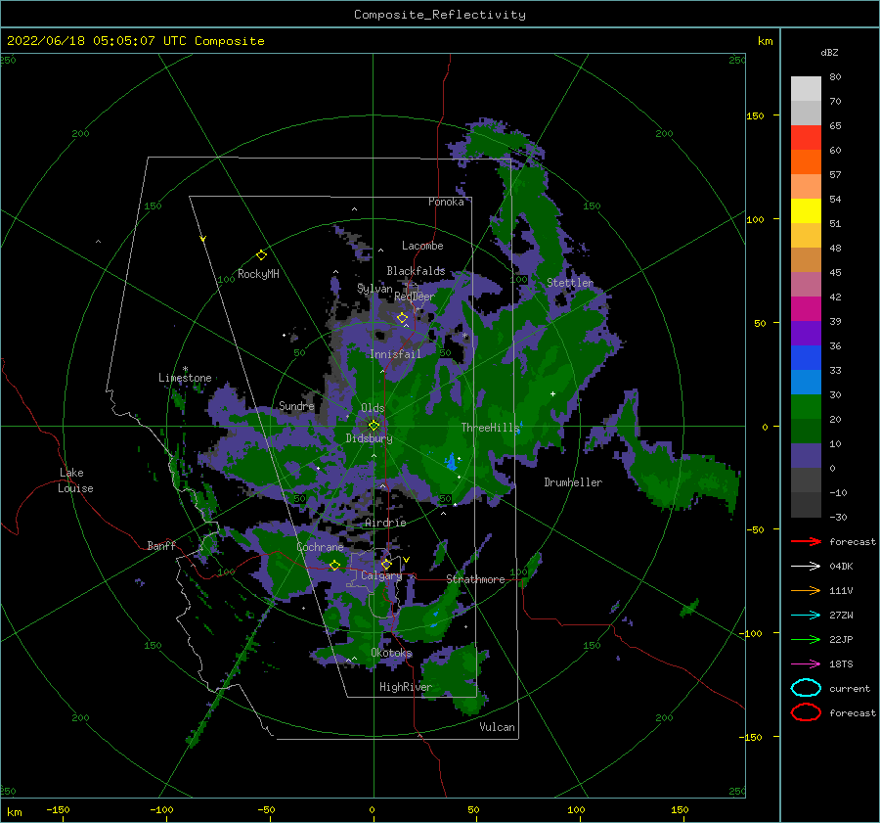Click the red forecast ellipse icon

806,712
